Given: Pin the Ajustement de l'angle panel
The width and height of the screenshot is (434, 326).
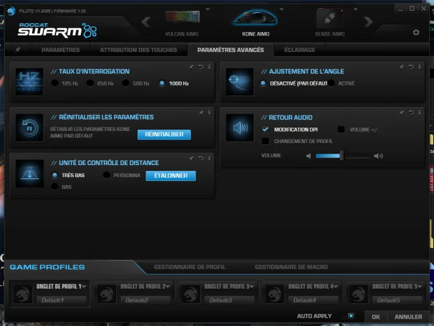Looking at the screenshot, I should click(401, 67).
